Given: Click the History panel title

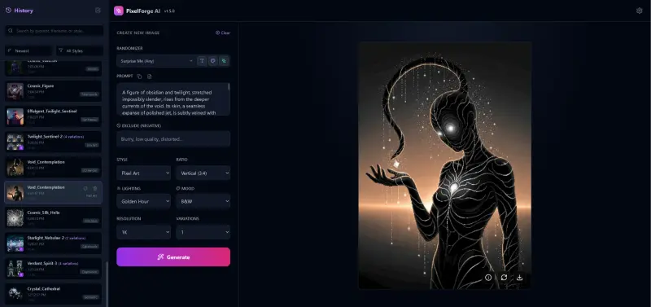Looking at the screenshot, I should [24, 11].
